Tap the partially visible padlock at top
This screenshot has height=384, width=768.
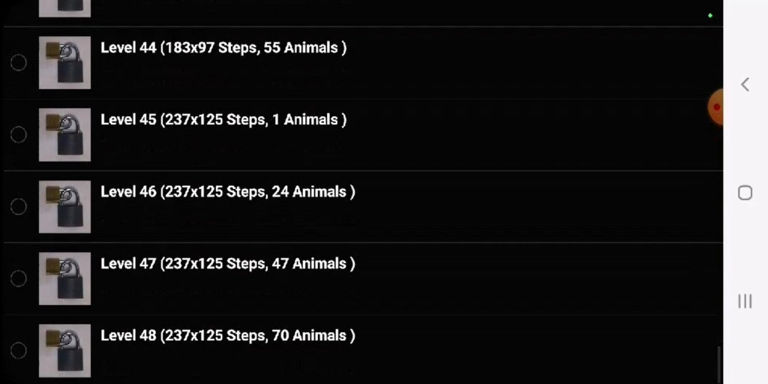pos(64,7)
